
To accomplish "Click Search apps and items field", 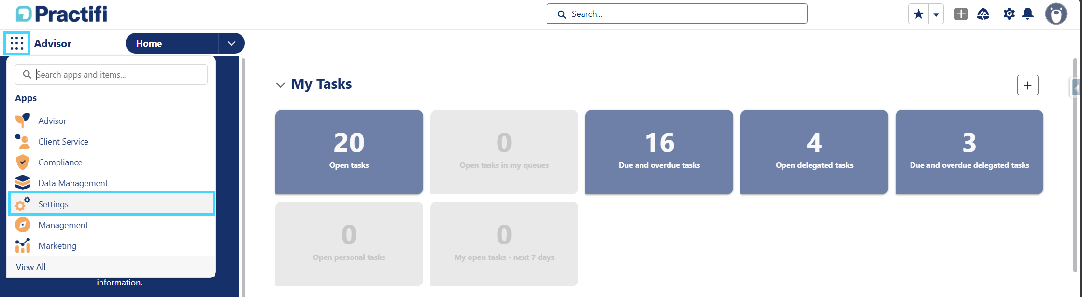I will tap(111, 75).
